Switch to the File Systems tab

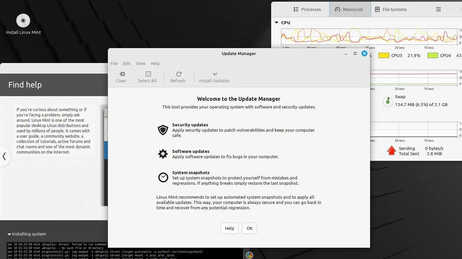tap(391, 9)
